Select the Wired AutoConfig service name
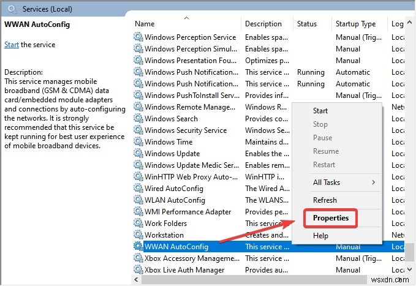This screenshot has width=416, height=286. tap(174, 189)
